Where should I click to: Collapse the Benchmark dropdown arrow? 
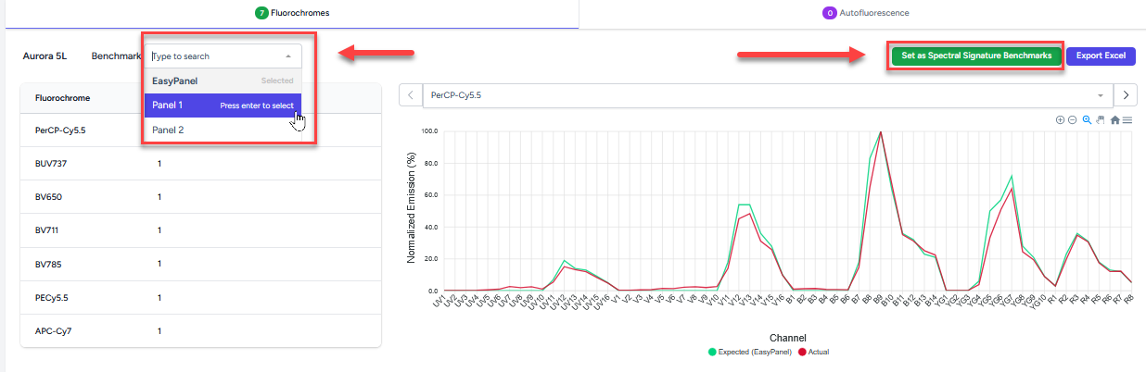288,56
